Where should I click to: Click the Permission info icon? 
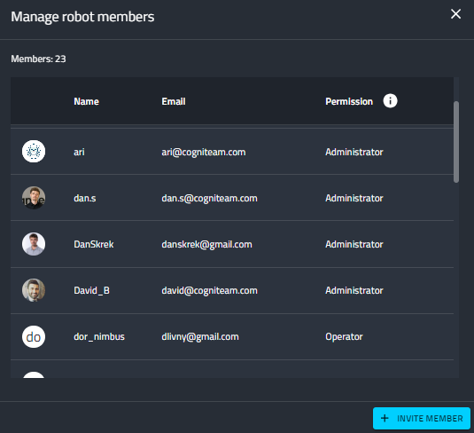[390, 101]
